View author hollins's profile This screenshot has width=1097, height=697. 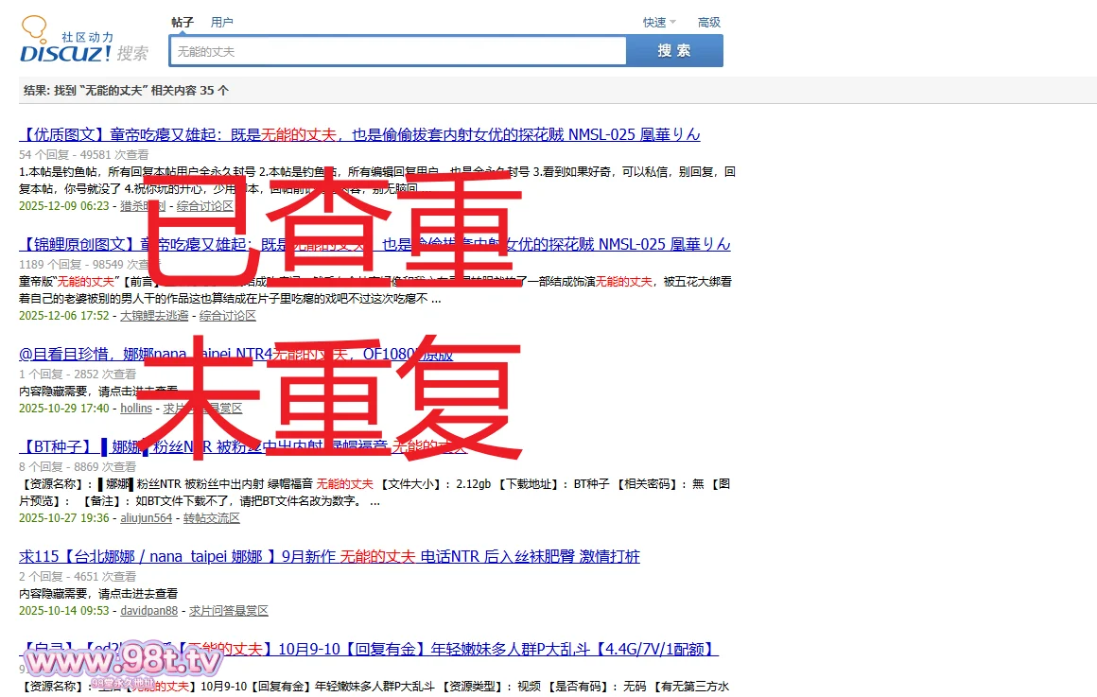[136, 409]
